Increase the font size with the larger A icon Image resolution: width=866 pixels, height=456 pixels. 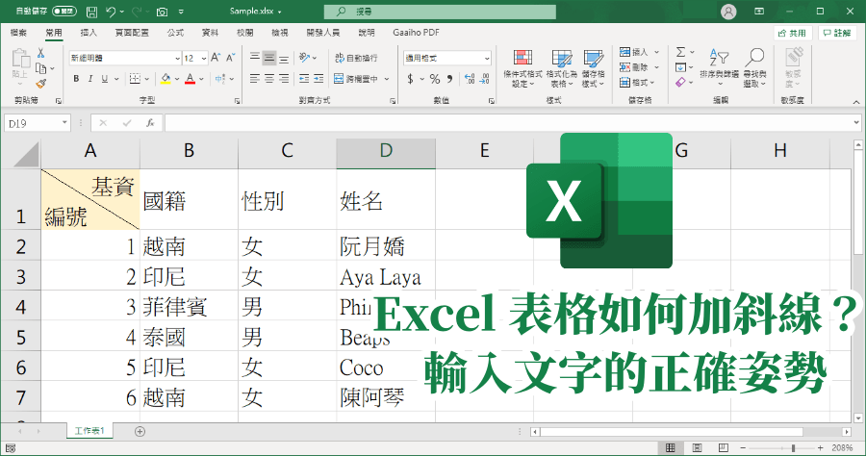[x=216, y=57]
